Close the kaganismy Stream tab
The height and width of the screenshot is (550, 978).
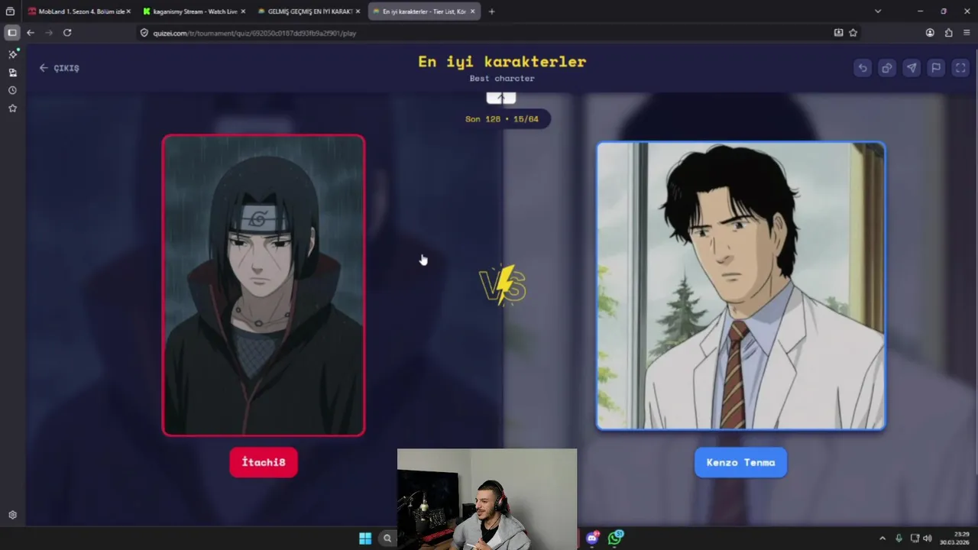pos(243,11)
